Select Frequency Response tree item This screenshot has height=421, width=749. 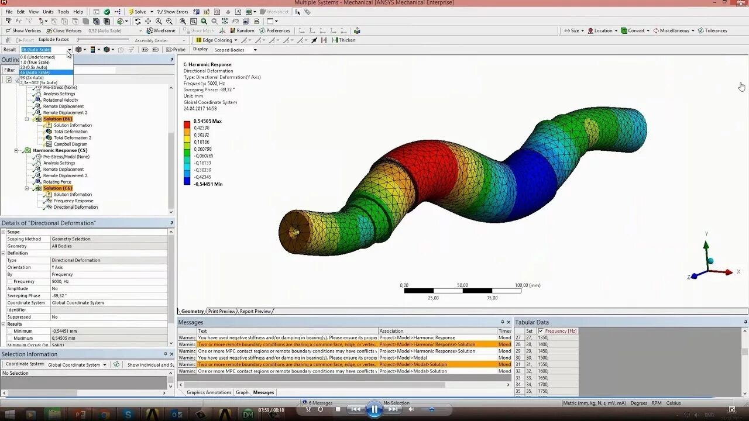click(x=73, y=201)
